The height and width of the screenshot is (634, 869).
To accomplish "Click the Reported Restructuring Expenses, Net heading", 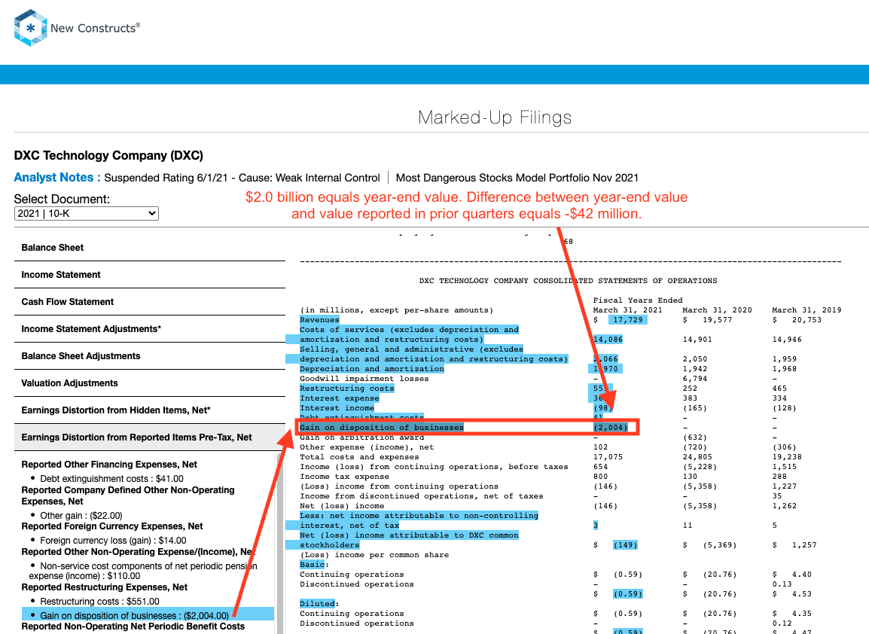I will point(104,587).
